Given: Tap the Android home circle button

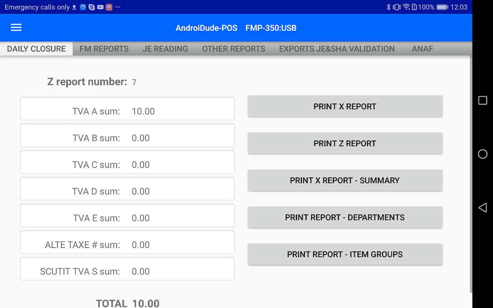Looking at the screenshot, I should pos(483,154).
